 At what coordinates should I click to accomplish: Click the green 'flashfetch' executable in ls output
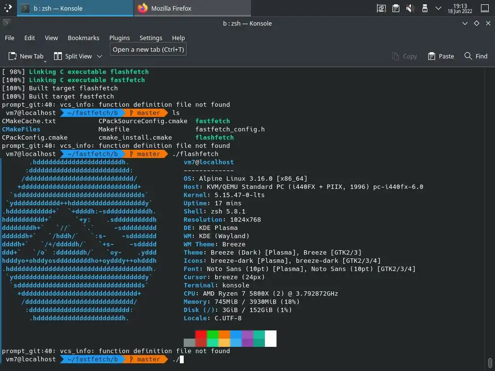tap(214, 137)
